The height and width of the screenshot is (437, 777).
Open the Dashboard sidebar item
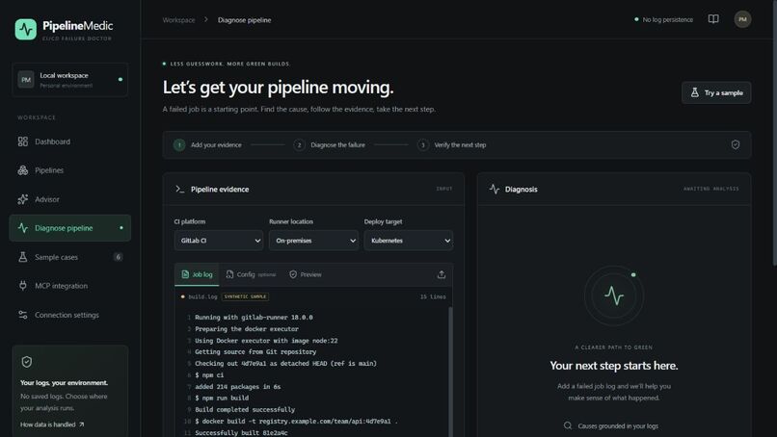pyautogui.click(x=69, y=141)
